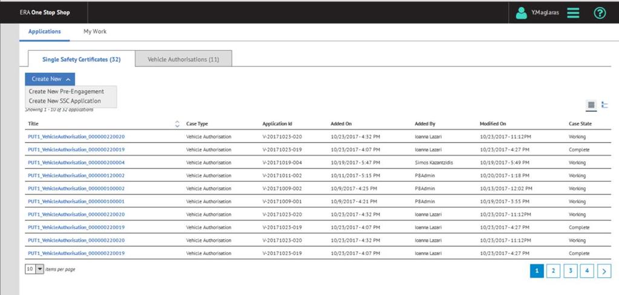
Task: Click the Added On column header
Action: tap(341, 124)
